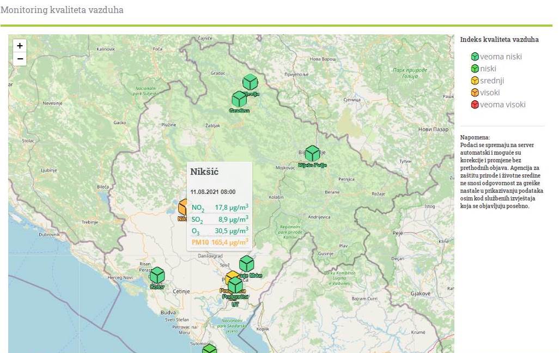Click the NO2 17,8 µg/m3 reading

point(220,208)
